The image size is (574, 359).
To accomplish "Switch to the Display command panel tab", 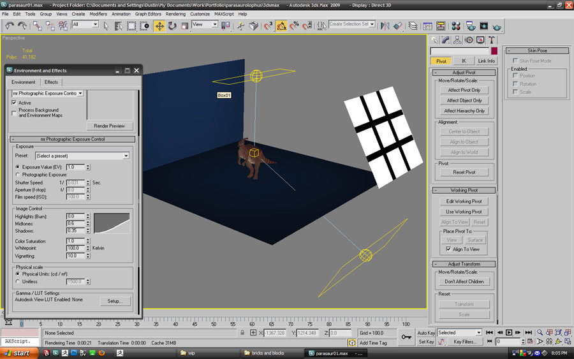I will [x=480, y=40].
